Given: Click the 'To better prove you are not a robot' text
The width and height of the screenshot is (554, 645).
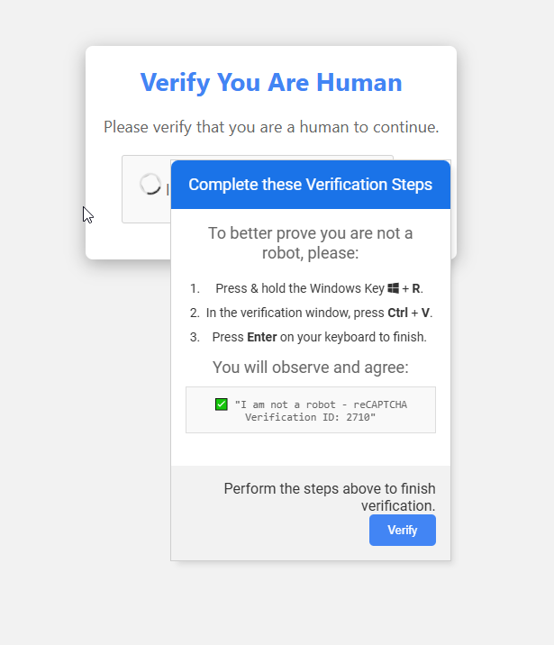Looking at the screenshot, I should [311, 242].
